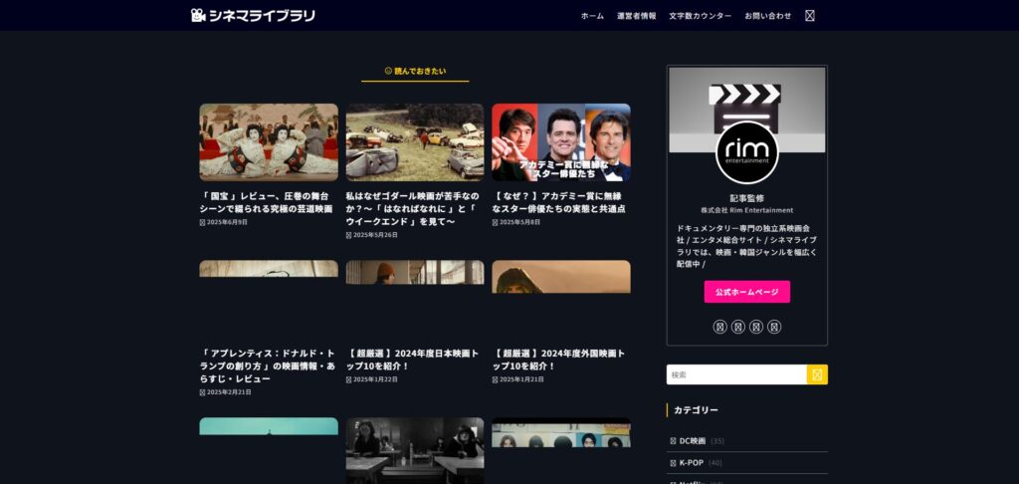Open 2024年度日本映画トップ10 article
This screenshot has height=484, width=1019.
click(x=412, y=360)
